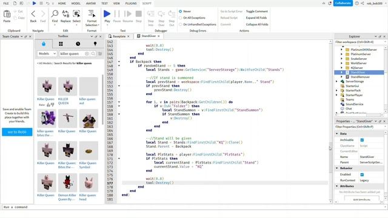Click Step Into debugger icon
Screen dimensions: 388x218
click(151, 14)
